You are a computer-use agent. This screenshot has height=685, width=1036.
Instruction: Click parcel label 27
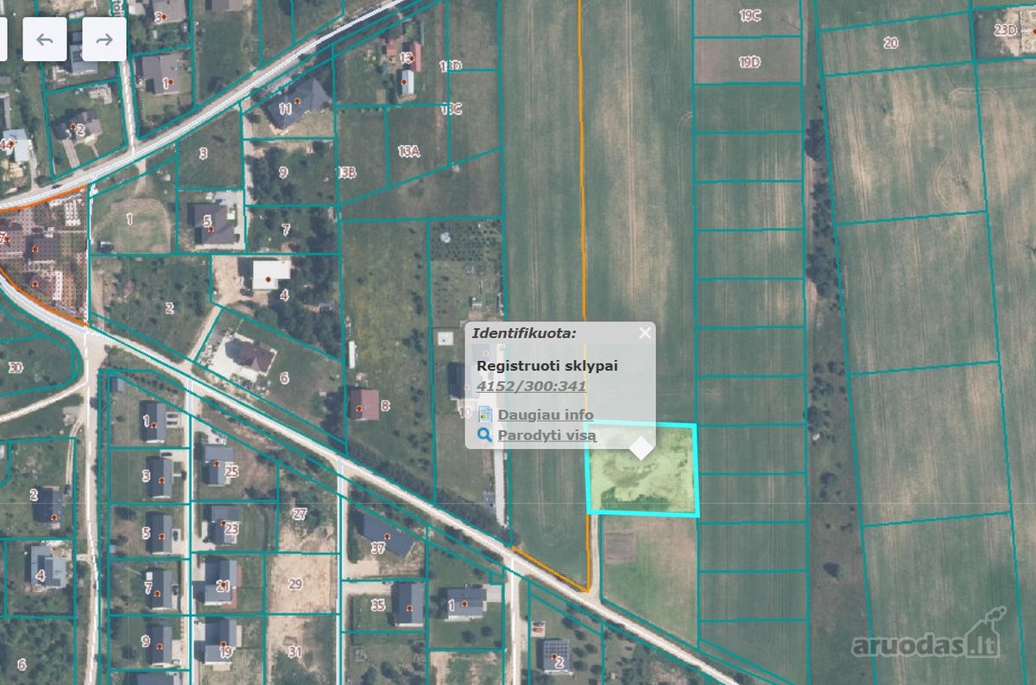[300, 513]
